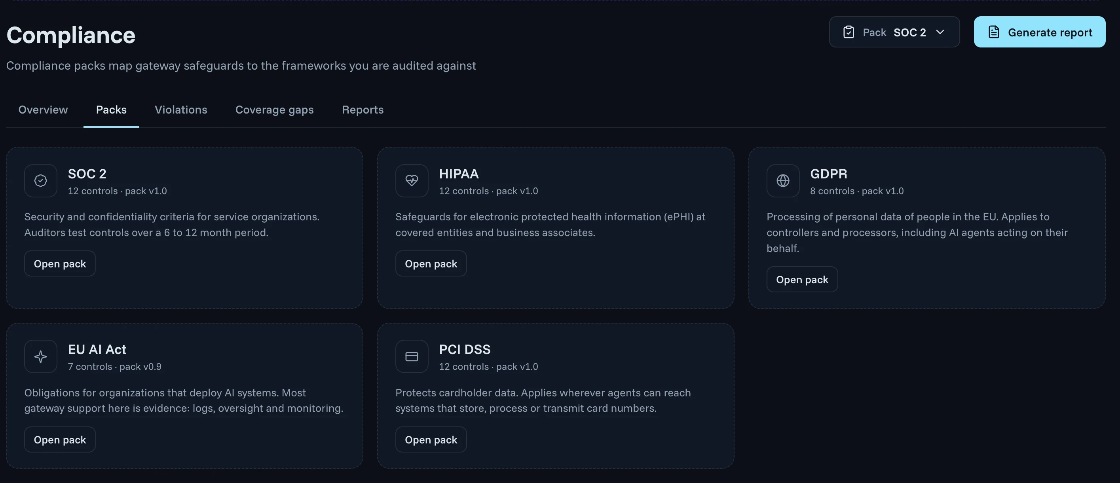Open the Violations tab

[x=181, y=110]
